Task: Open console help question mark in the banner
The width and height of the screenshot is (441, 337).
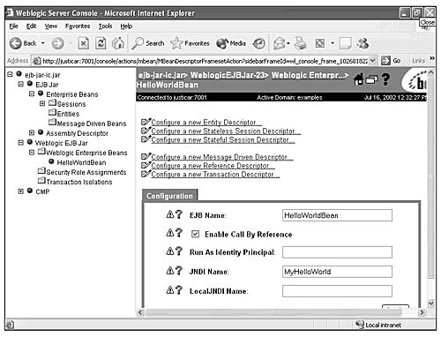Action: coord(385,79)
